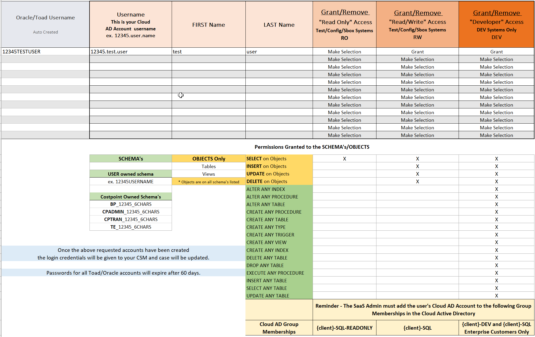Click Grant/Remove Read Only Access header

(x=344, y=24)
